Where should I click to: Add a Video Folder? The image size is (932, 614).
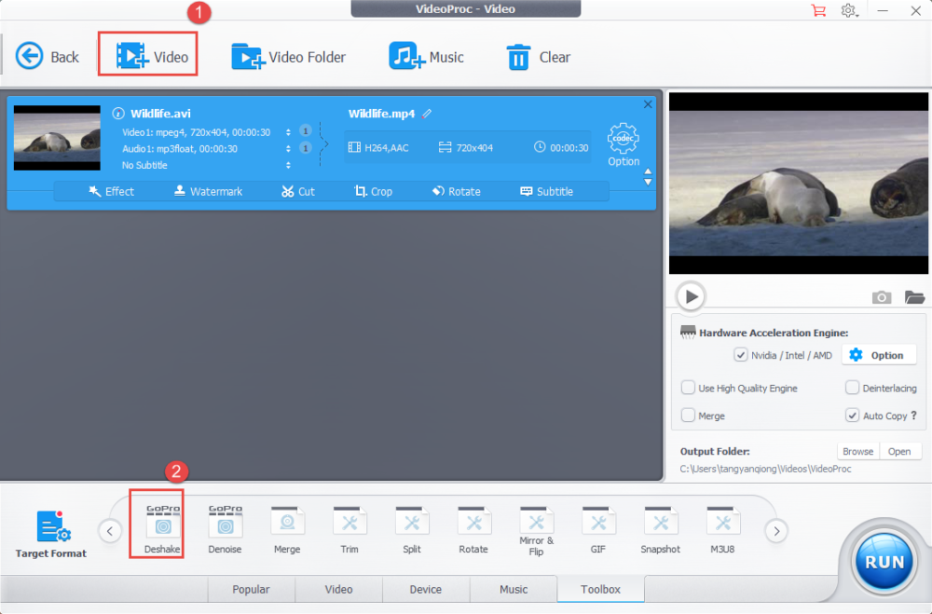point(288,57)
